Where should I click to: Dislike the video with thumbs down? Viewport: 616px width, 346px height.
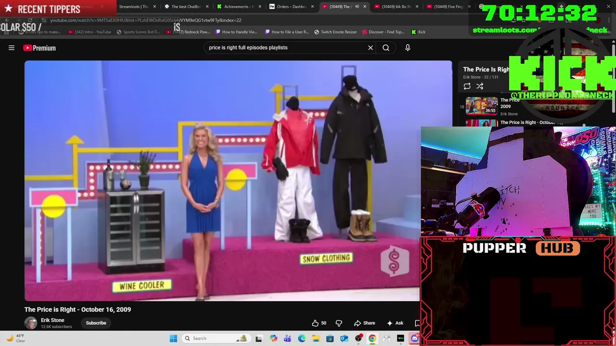click(x=339, y=323)
